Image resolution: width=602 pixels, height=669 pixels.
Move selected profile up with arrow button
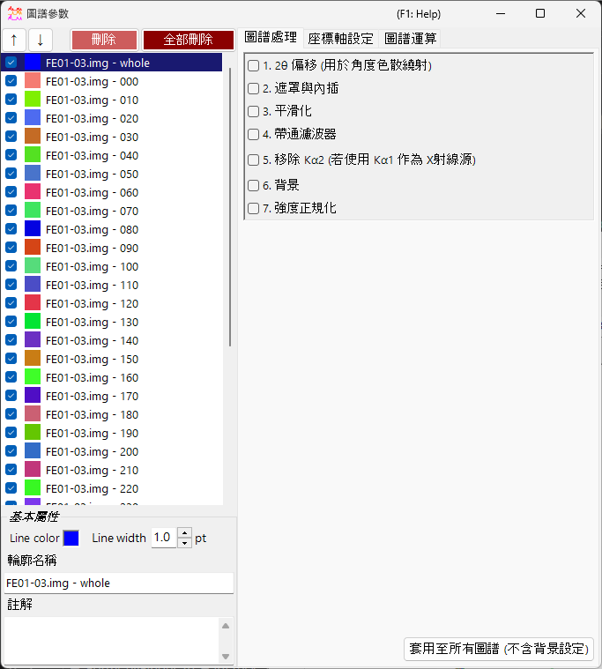tap(14, 41)
